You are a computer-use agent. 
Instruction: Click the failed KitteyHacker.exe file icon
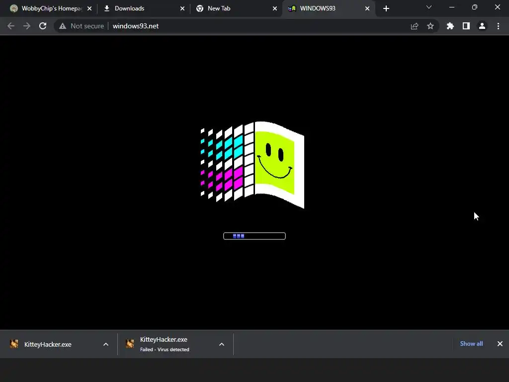click(130, 344)
